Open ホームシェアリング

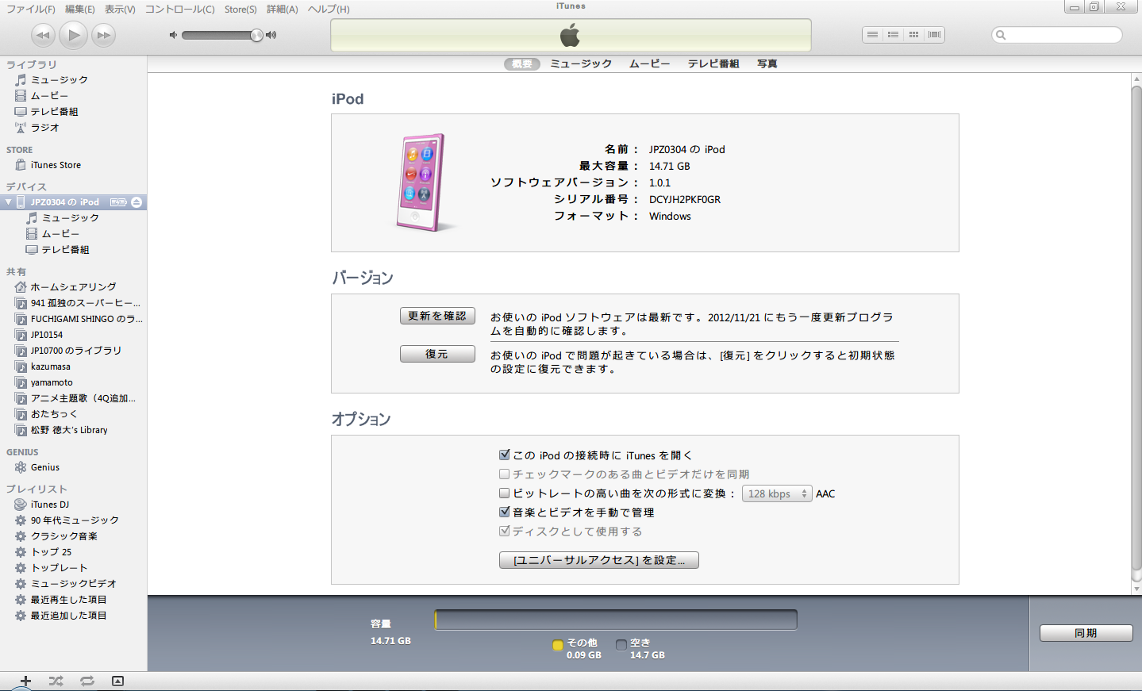(74, 287)
